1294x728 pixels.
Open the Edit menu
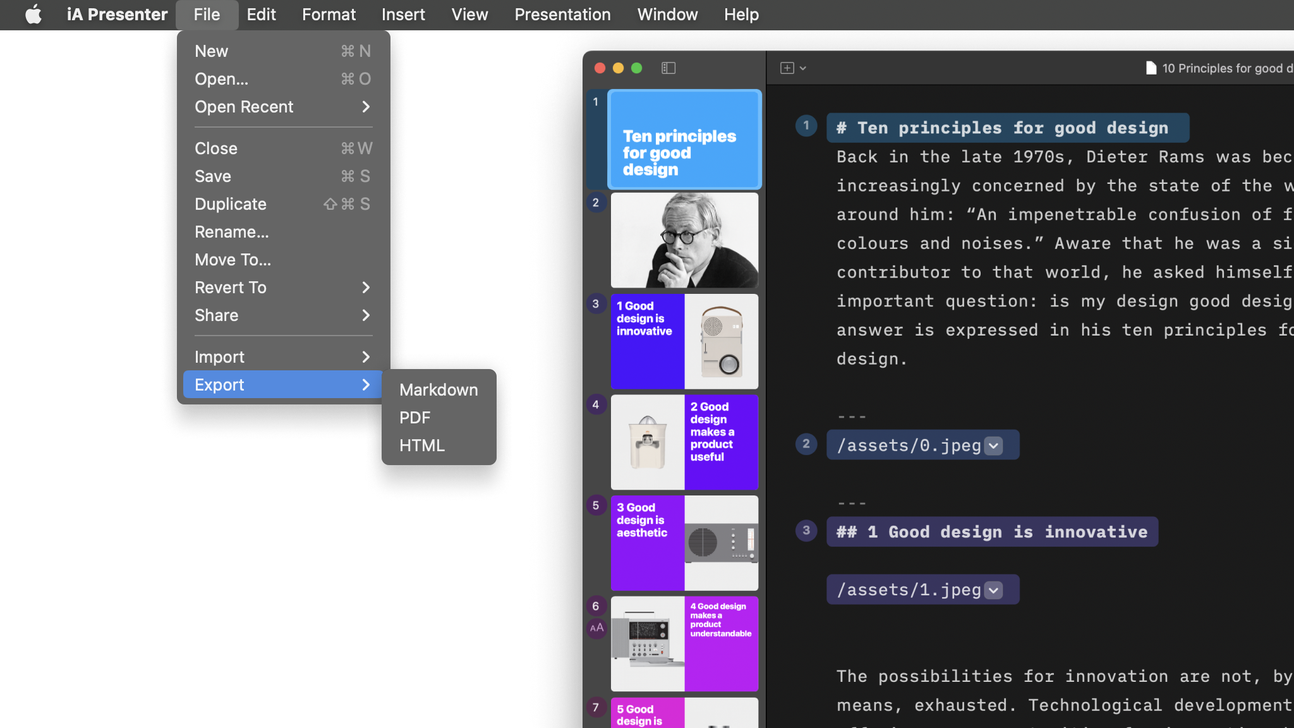pyautogui.click(x=261, y=15)
